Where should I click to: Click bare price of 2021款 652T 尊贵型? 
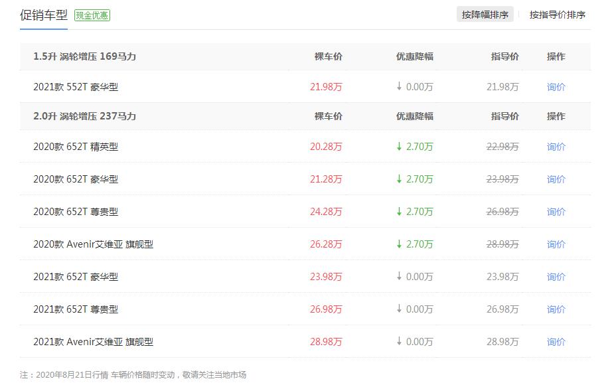click(326, 309)
